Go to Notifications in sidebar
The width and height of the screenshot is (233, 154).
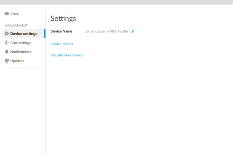(18, 52)
